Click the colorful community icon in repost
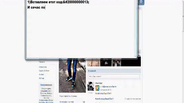Image resolution: width=184 pixels, height=103 pixels. click(x=97, y=88)
